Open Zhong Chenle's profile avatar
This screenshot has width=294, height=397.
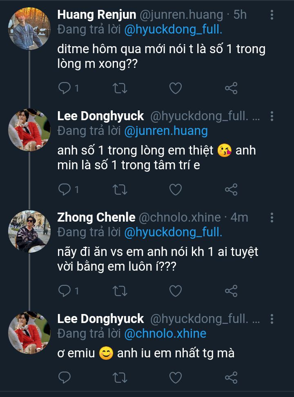pos(29,231)
